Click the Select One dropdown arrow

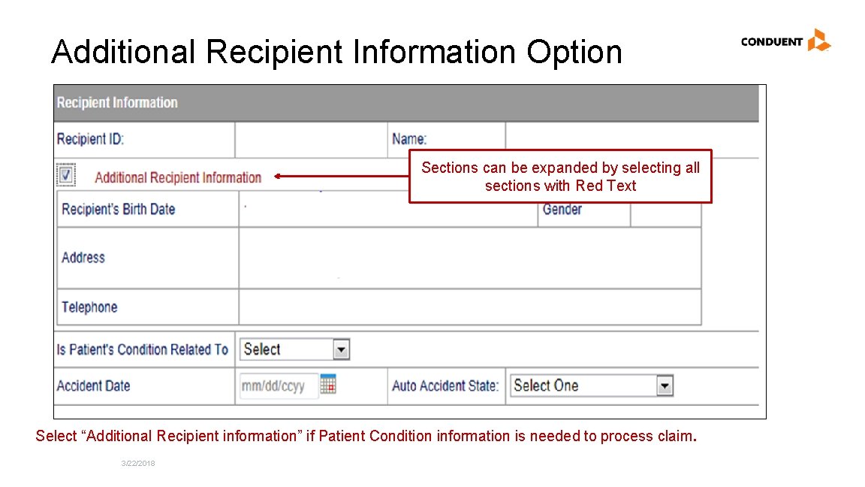(665, 385)
